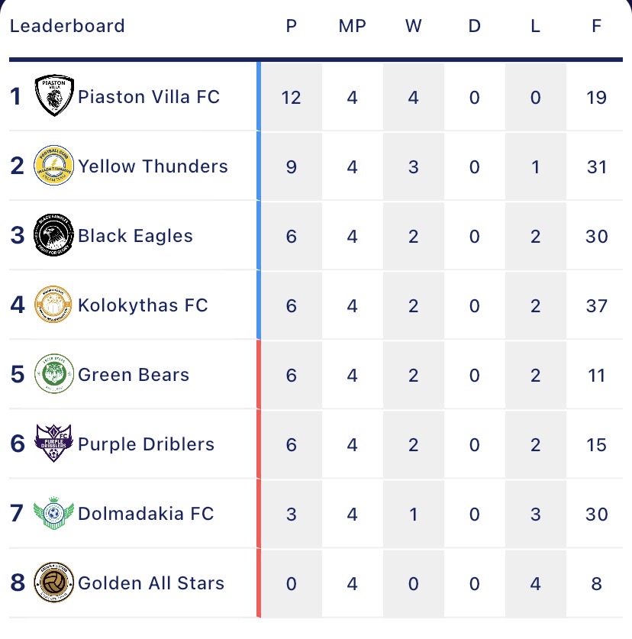This screenshot has width=632, height=639.
Task: Select the Dolmadakia FC winged crest
Action: pos(53,513)
